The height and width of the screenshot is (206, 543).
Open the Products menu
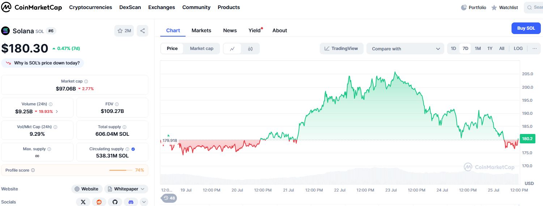pyautogui.click(x=229, y=7)
